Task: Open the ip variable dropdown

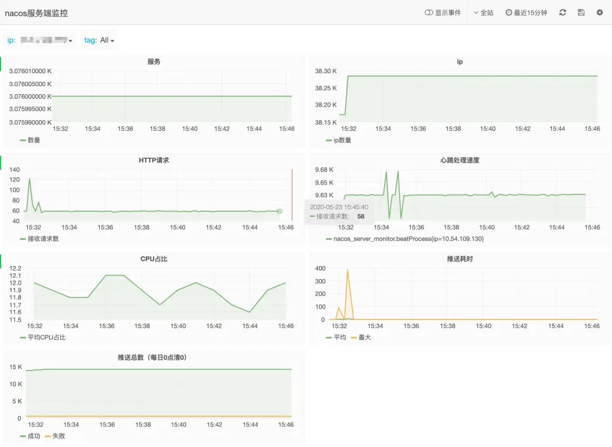Action: pos(40,40)
